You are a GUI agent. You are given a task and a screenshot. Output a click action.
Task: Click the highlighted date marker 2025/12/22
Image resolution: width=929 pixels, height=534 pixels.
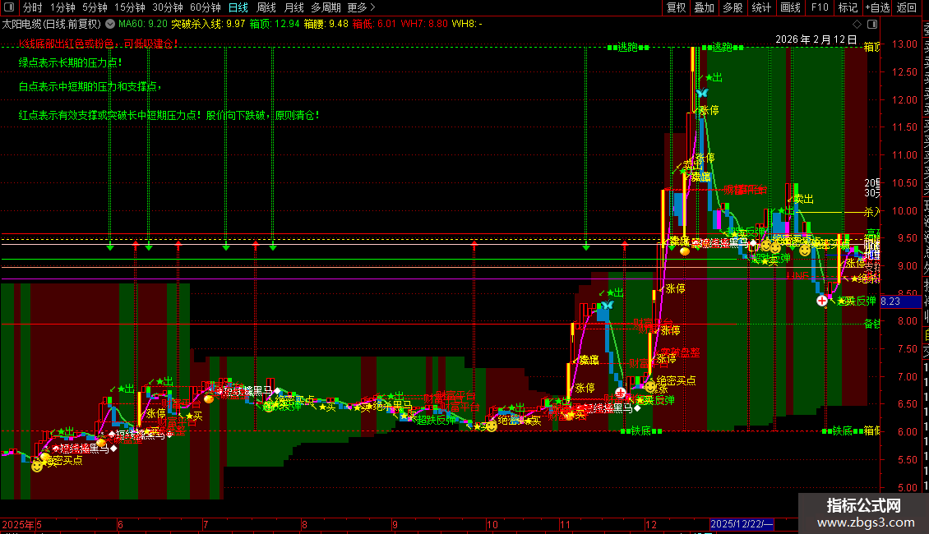click(742, 524)
